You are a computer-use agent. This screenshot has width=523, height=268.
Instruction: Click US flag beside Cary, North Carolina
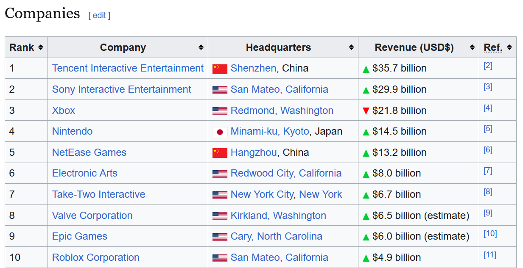(220, 237)
